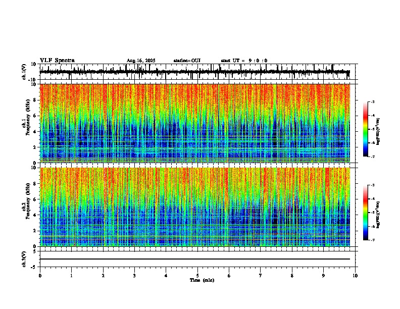Click the "10" minute tick at the time axis end
Image resolution: width=400 pixels, height=309 pixels.
click(x=355, y=276)
